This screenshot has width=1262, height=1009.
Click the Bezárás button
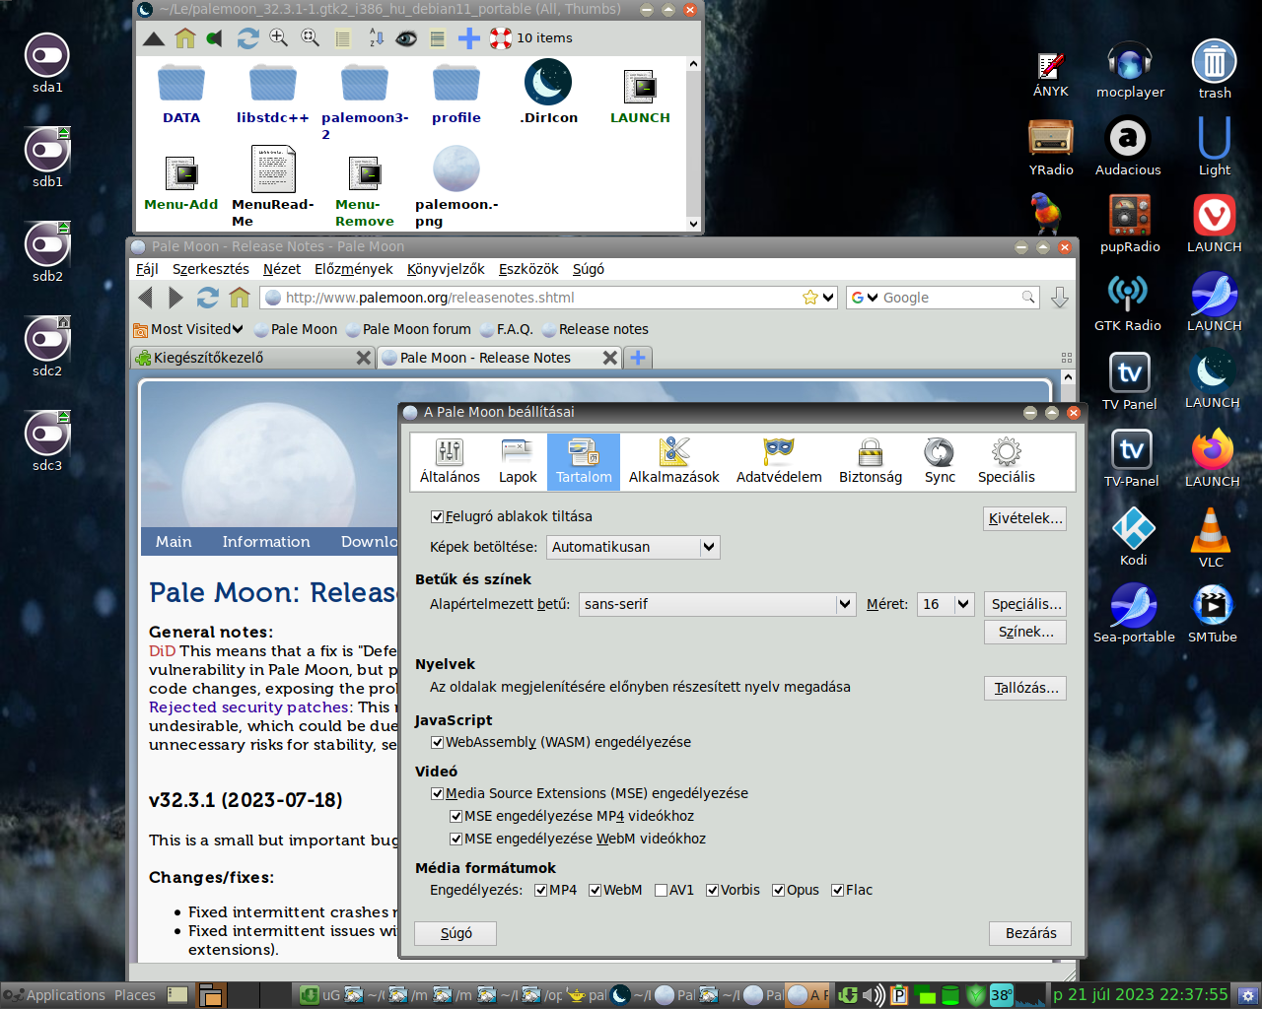[1030, 933]
